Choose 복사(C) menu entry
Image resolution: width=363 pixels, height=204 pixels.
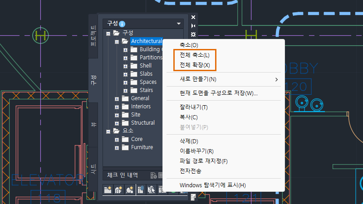[188, 117]
